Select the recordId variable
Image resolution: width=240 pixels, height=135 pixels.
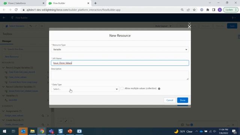pos(13,100)
